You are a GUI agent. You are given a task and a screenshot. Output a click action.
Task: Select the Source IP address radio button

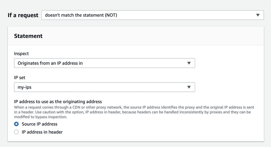point(16,124)
